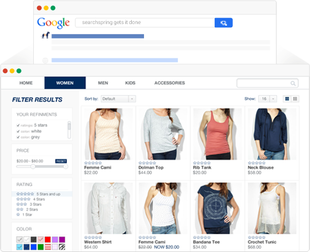The image size is (310, 252).
Task: Toggle the checked grey color swatch
Action: pyautogui.click(x=19, y=240)
